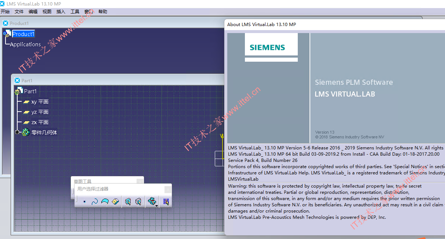Open the 帮助 menu

(x=103, y=12)
